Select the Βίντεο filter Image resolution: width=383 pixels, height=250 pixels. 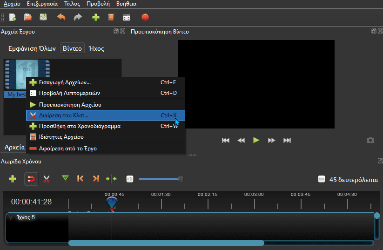coord(72,48)
